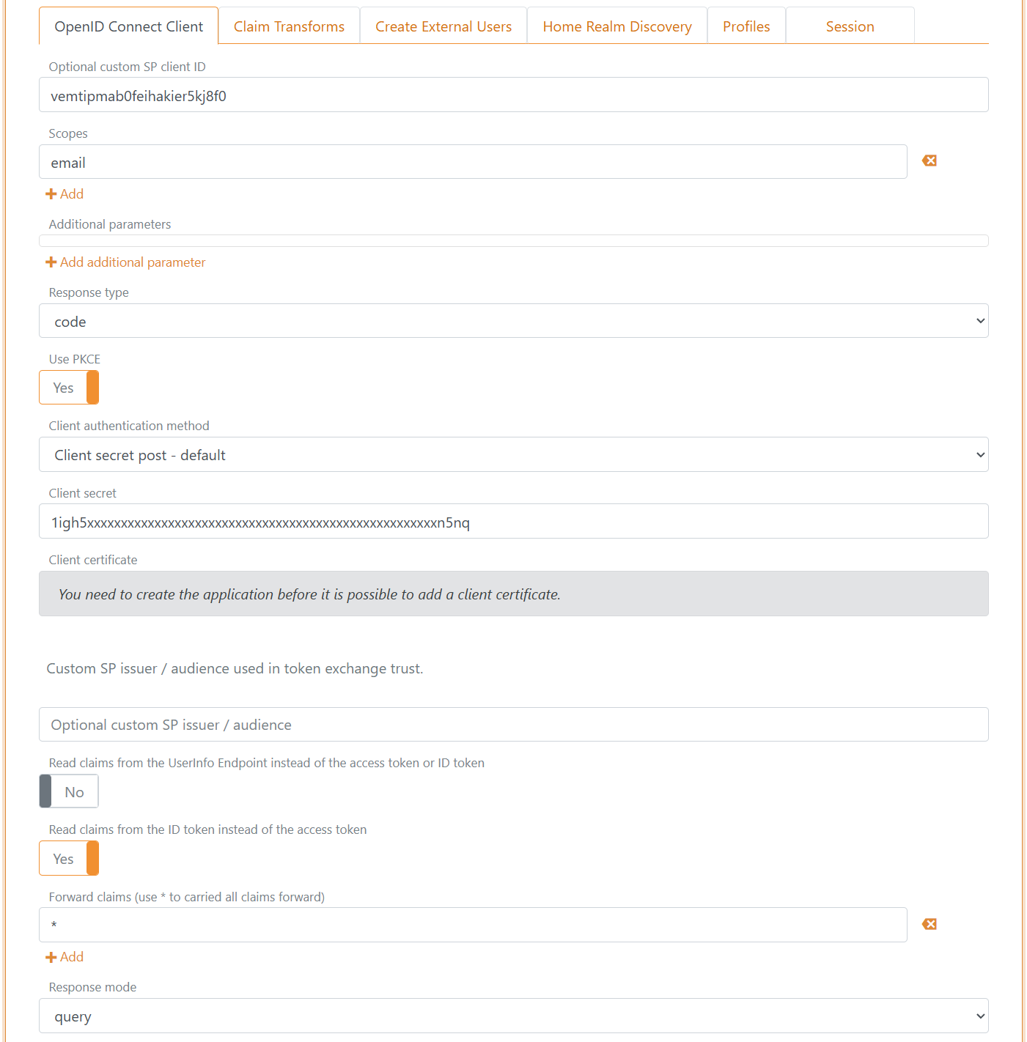Focus the Client secret input field

514,521
